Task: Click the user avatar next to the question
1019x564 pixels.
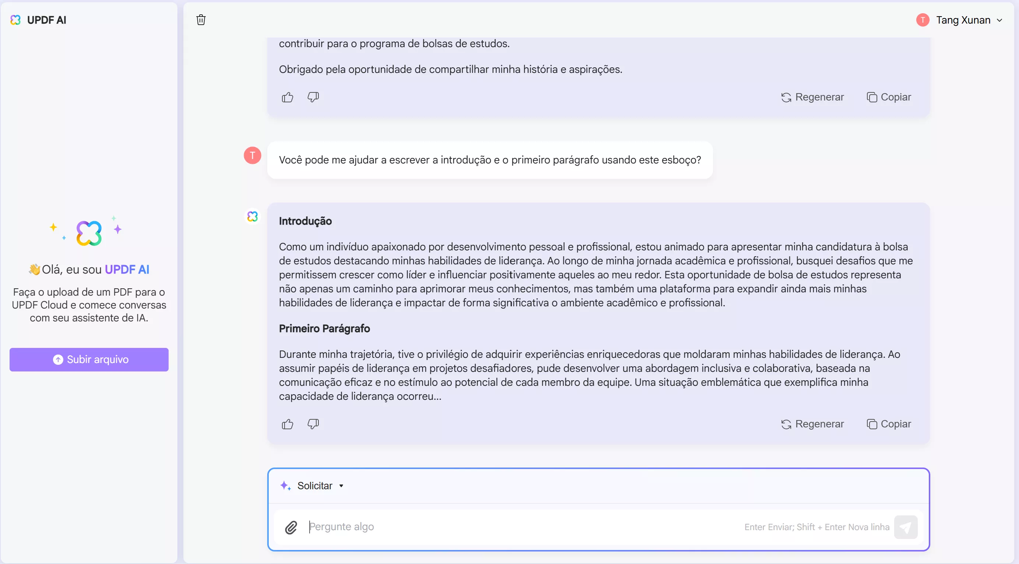Action: point(253,155)
